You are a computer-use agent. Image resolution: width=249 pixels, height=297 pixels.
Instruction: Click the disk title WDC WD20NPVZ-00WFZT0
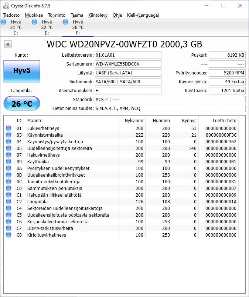click(124, 44)
